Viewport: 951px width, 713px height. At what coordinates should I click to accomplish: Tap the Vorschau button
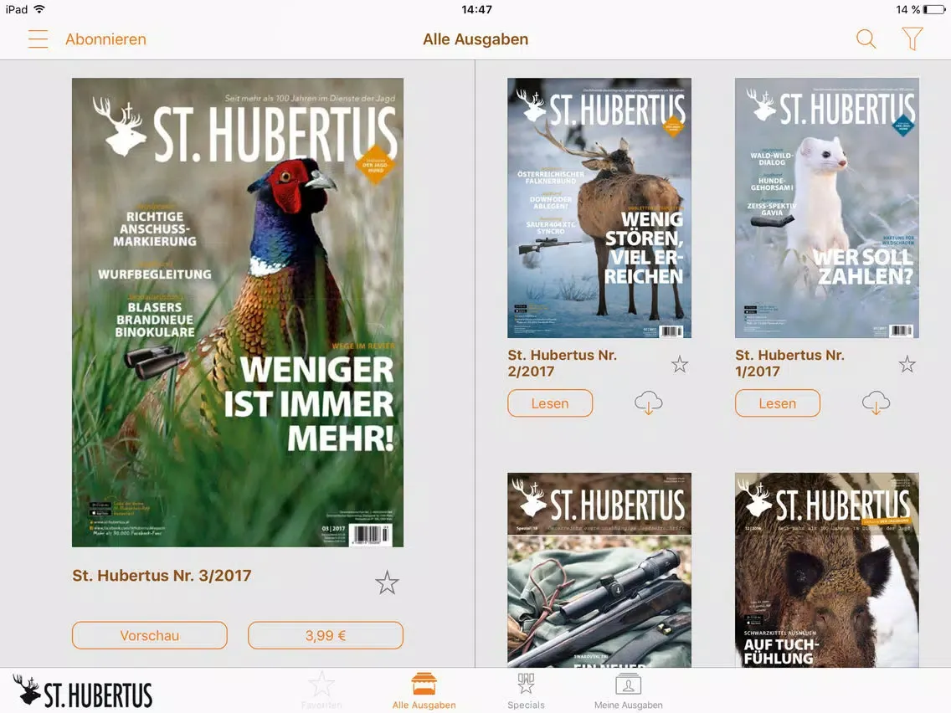150,635
